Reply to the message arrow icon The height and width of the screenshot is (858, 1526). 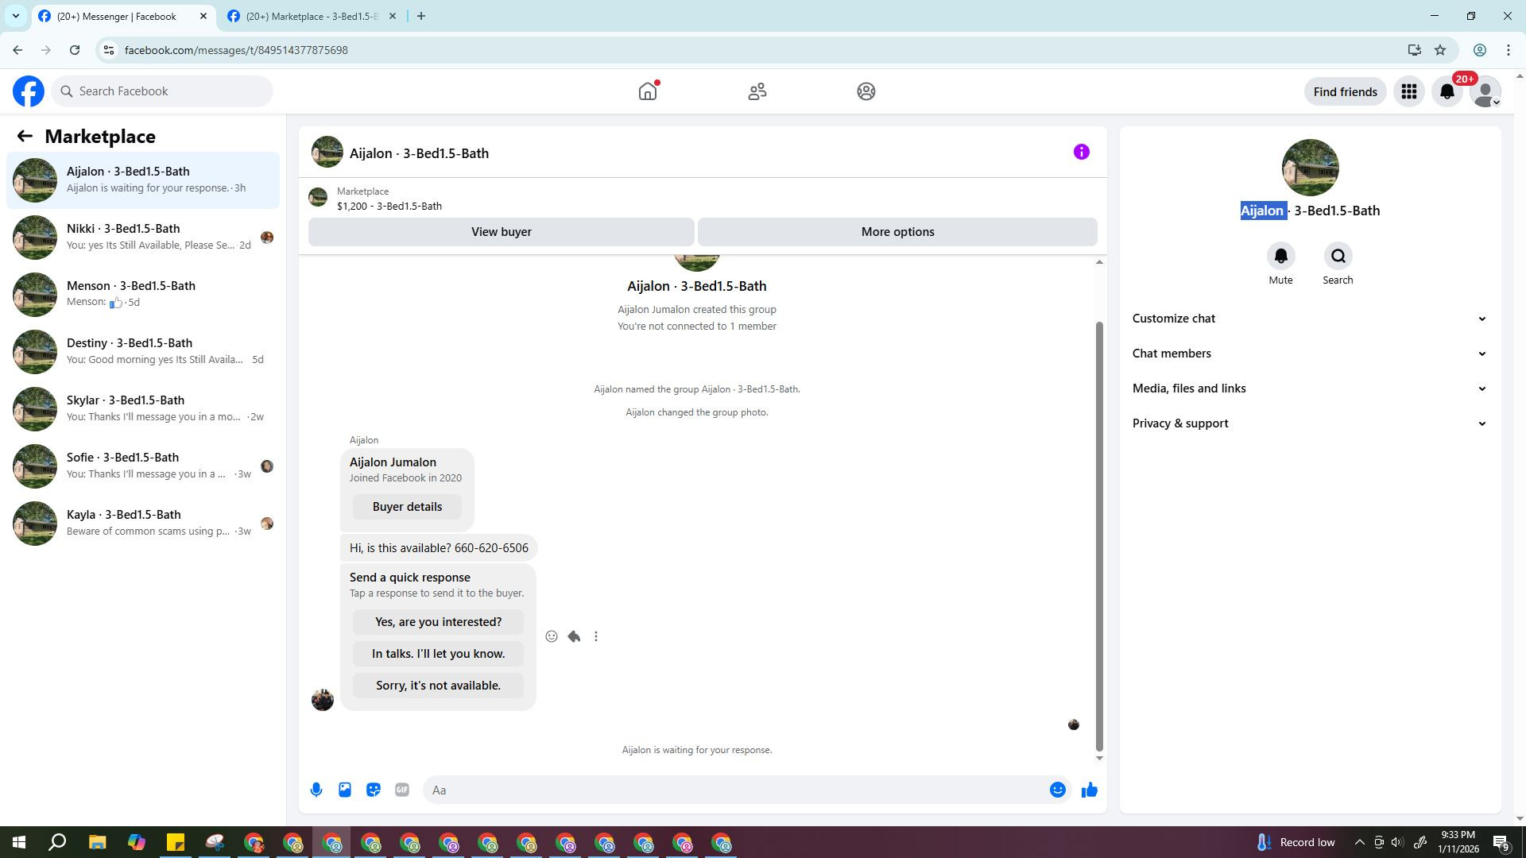(x=574, y=636)
